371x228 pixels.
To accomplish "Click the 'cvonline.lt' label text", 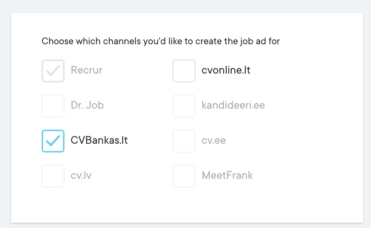I will point(226,71).
